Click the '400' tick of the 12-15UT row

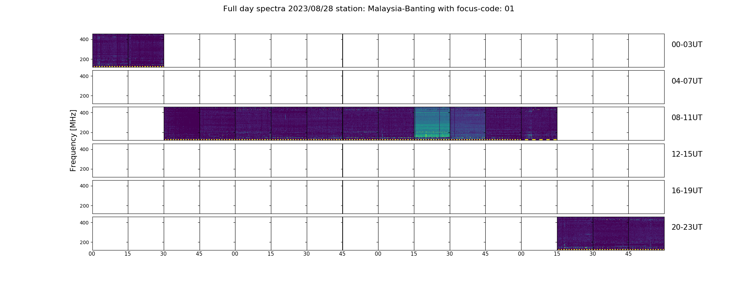(84, 149)
